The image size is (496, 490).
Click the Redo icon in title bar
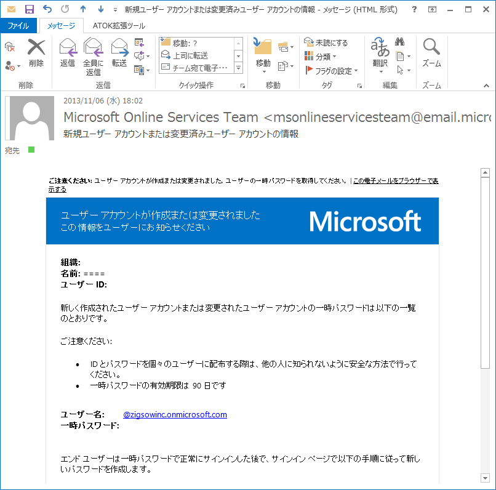(65, 9)
